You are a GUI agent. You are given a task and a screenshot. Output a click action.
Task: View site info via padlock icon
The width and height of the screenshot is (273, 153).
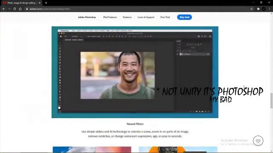point(27,9)
